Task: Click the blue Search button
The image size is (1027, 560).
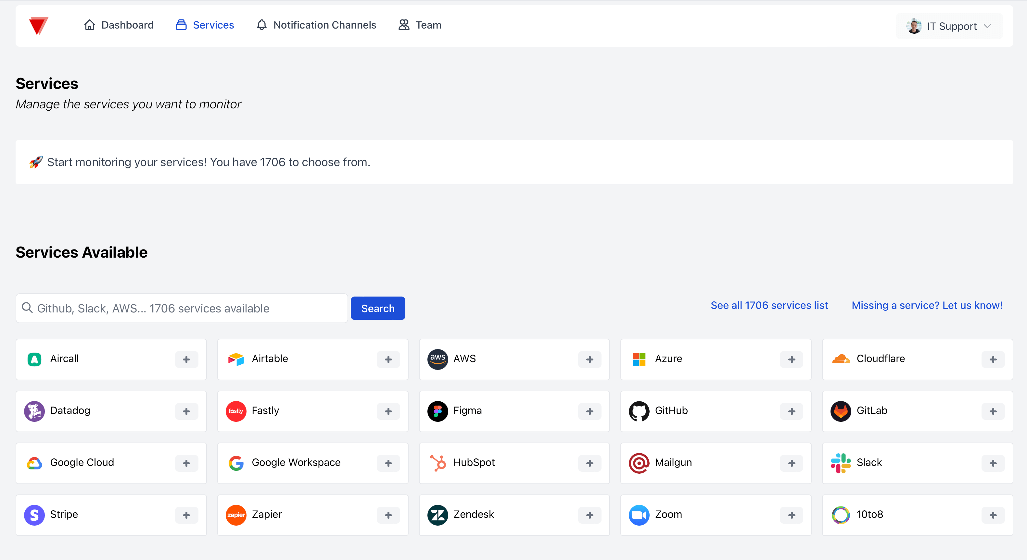Action: pyautogui.click(x=378, y=308)
